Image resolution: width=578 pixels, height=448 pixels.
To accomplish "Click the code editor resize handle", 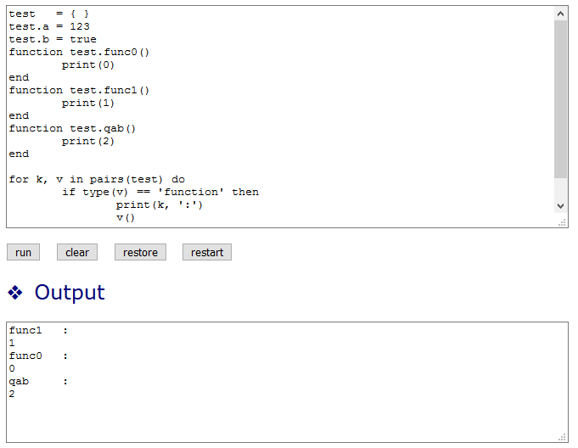I will 562,222.
